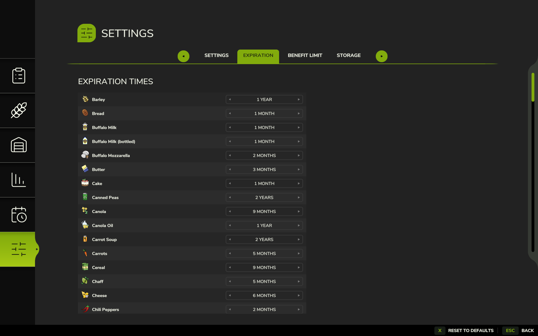Select the sliders settings sidebar page
This screenshot has width=538, height=336.
19,249
